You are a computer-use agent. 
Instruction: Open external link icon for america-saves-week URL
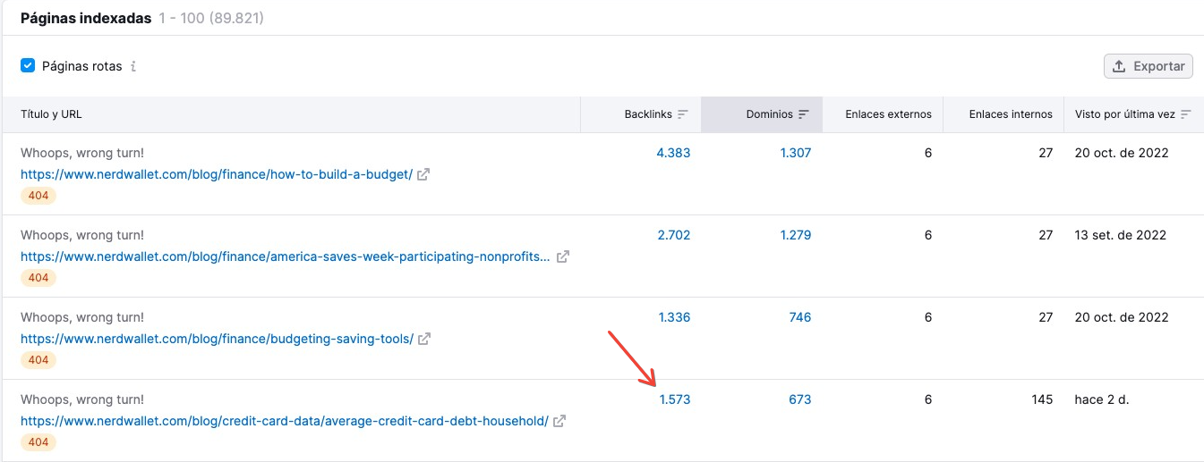[x=563, y=256]
